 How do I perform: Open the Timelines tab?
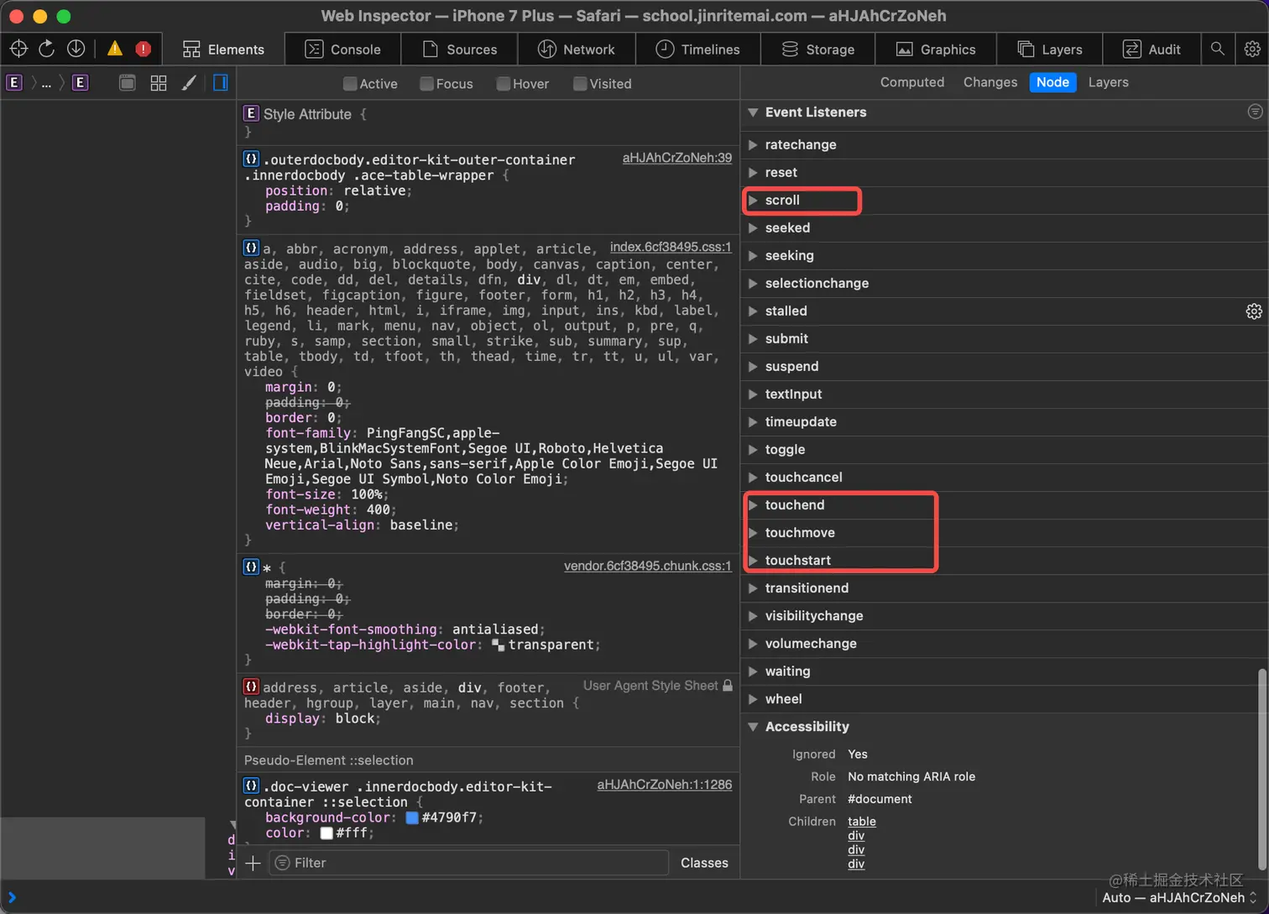697,50
